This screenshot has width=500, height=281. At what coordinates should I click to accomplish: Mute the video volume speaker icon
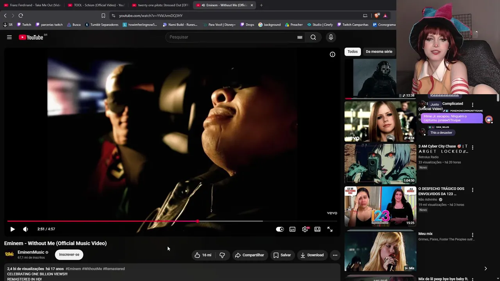[25, 229]
